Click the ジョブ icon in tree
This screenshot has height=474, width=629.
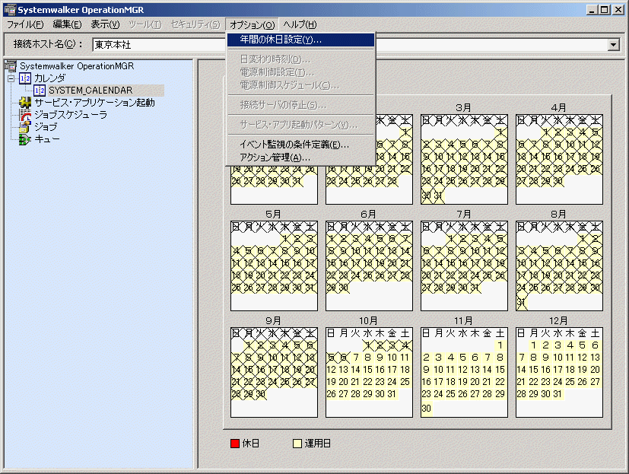[25, 127]
